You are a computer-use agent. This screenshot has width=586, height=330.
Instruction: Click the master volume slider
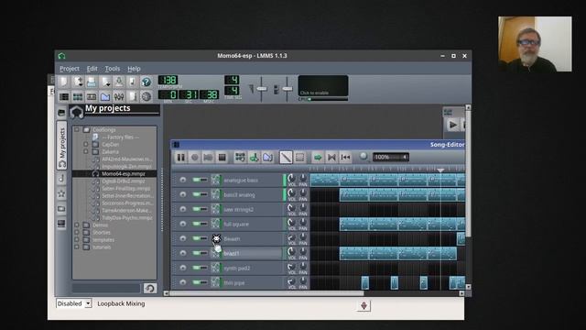coord(262,89)
